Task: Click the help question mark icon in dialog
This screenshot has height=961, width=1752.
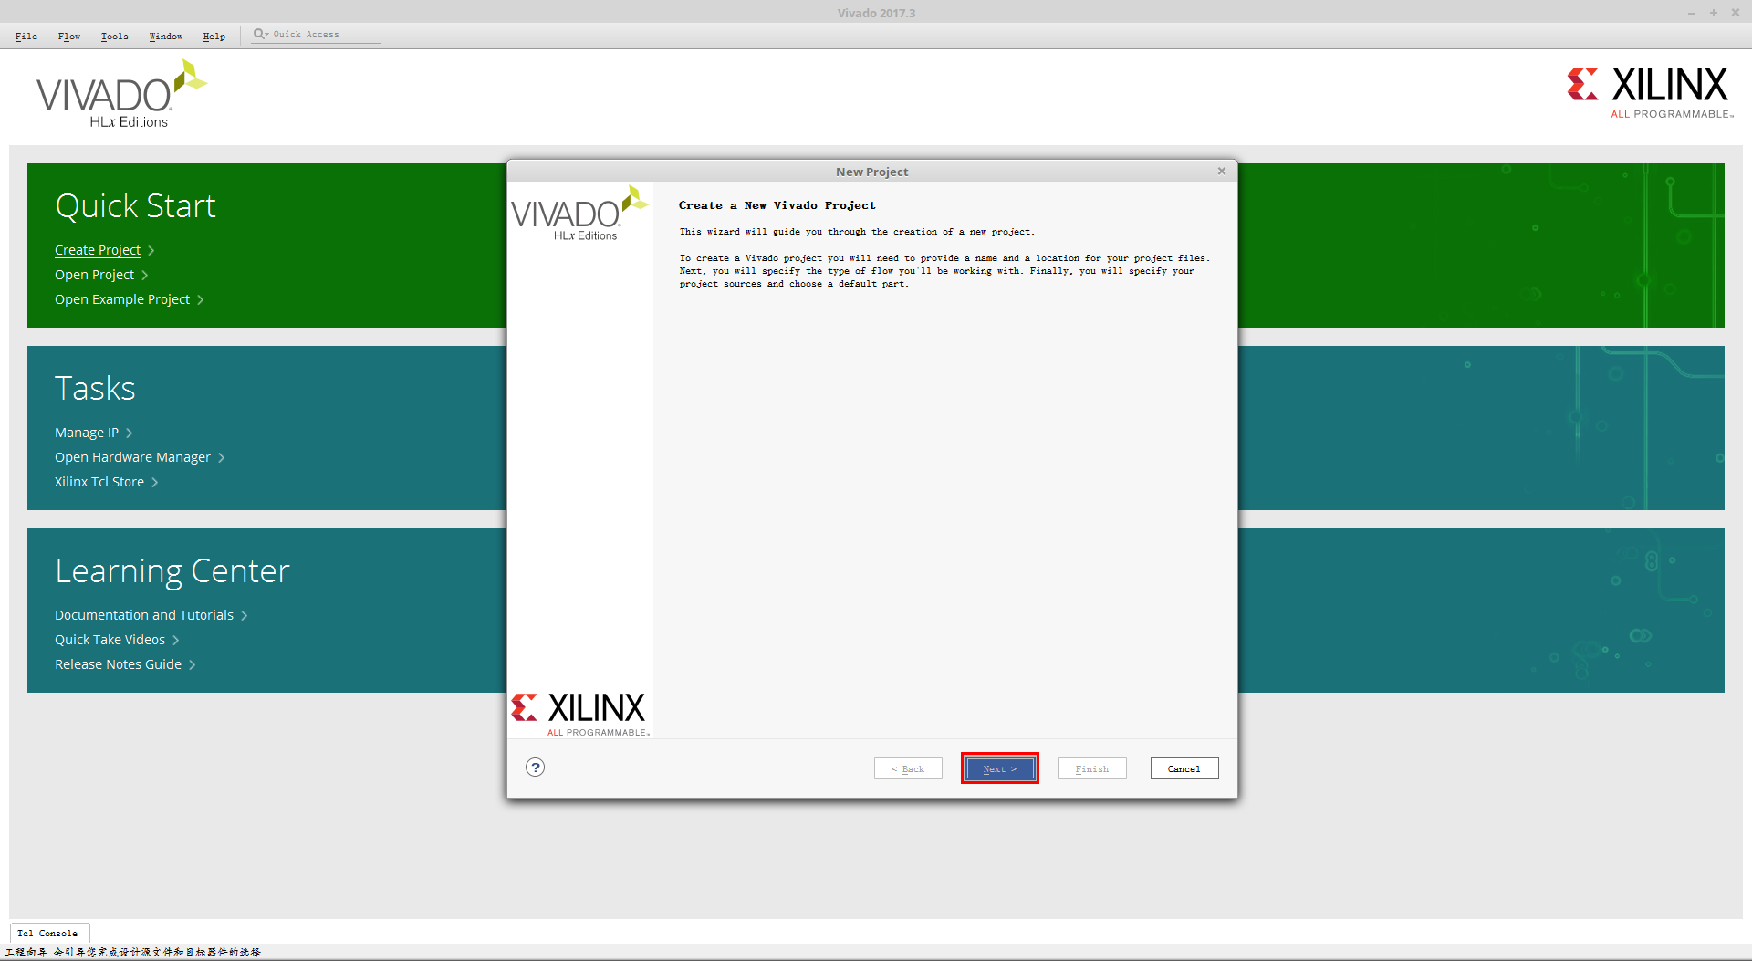Action: (536, 768)
